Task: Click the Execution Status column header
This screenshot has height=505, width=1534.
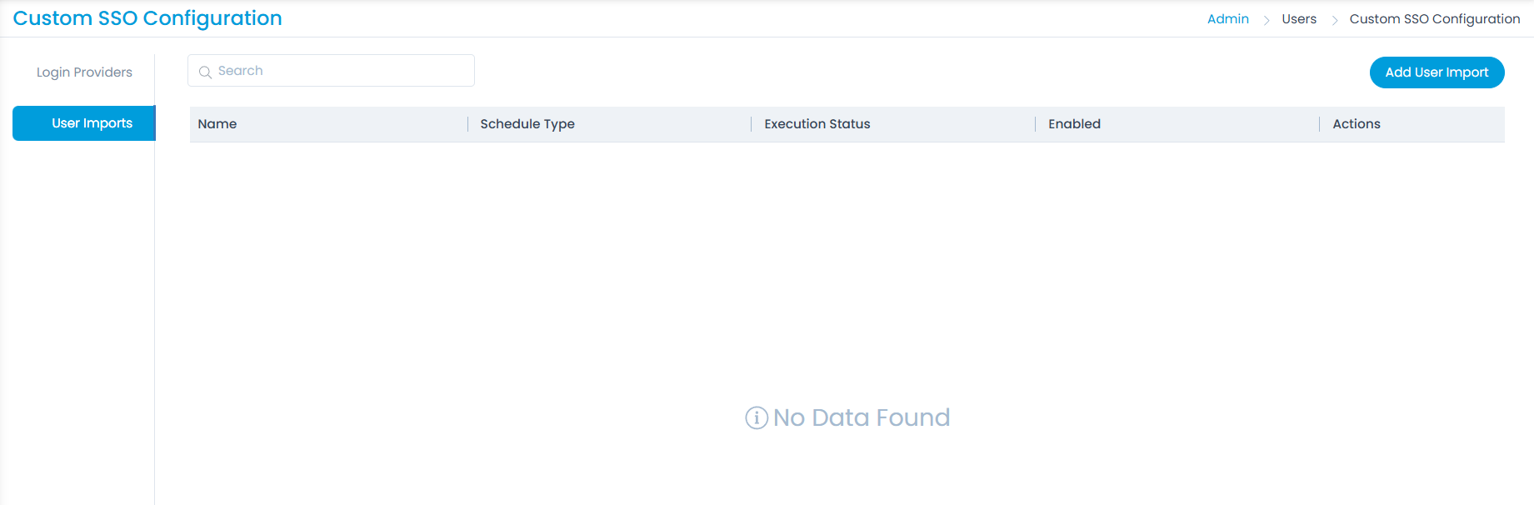Action: [x=817, y=124]
